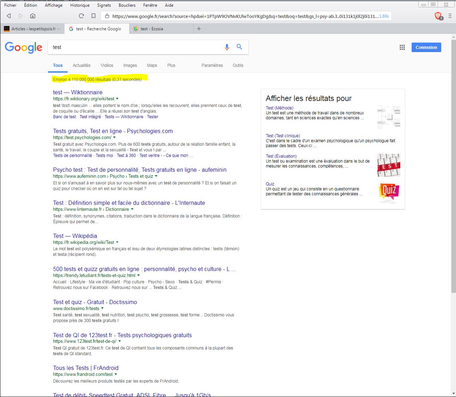456x397 pixels.
Task: Open the browser hamburger menu
Action: point(450,16)
